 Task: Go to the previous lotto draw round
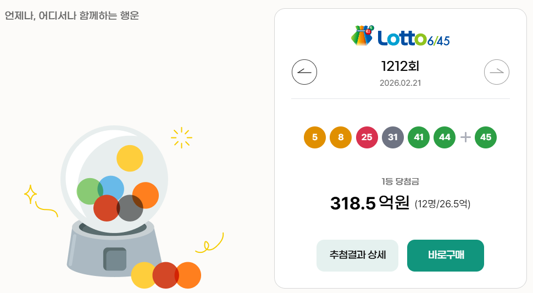(x=304, y=72)
